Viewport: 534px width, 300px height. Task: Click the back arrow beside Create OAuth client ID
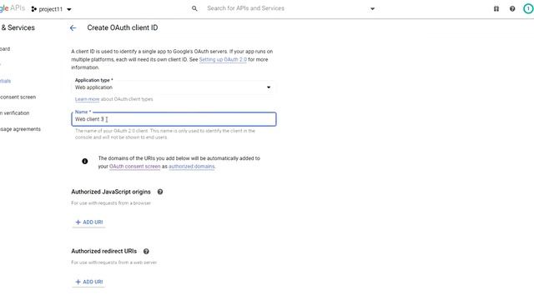click(73, 27)
